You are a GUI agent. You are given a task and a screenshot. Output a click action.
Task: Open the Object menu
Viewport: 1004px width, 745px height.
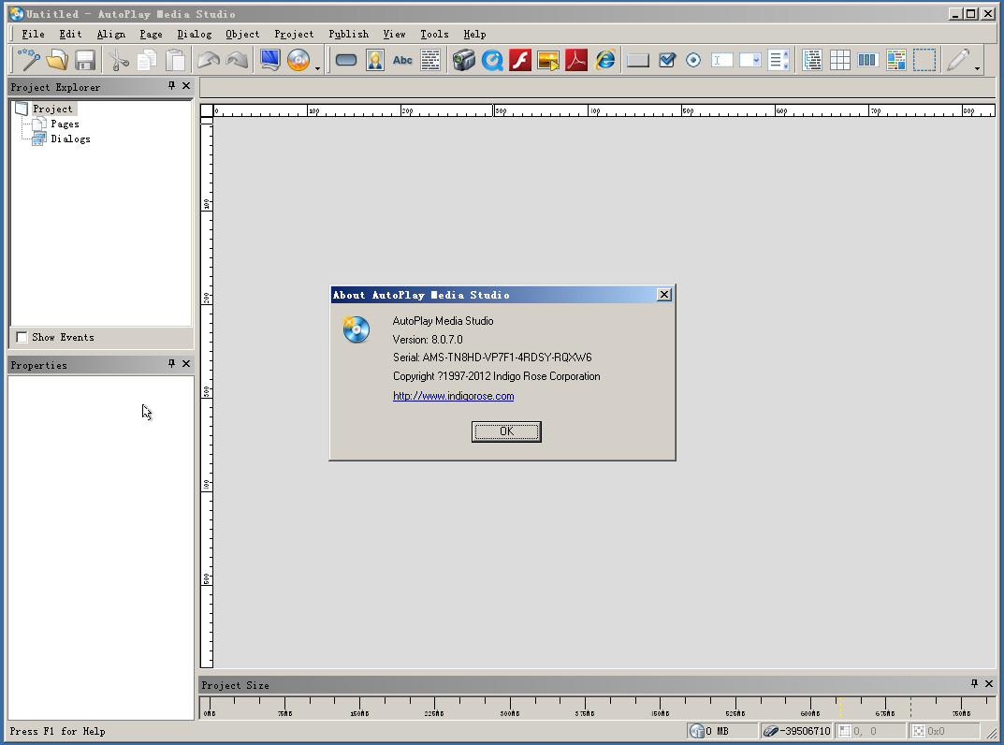pyautogui.click(x=242, y=34)
